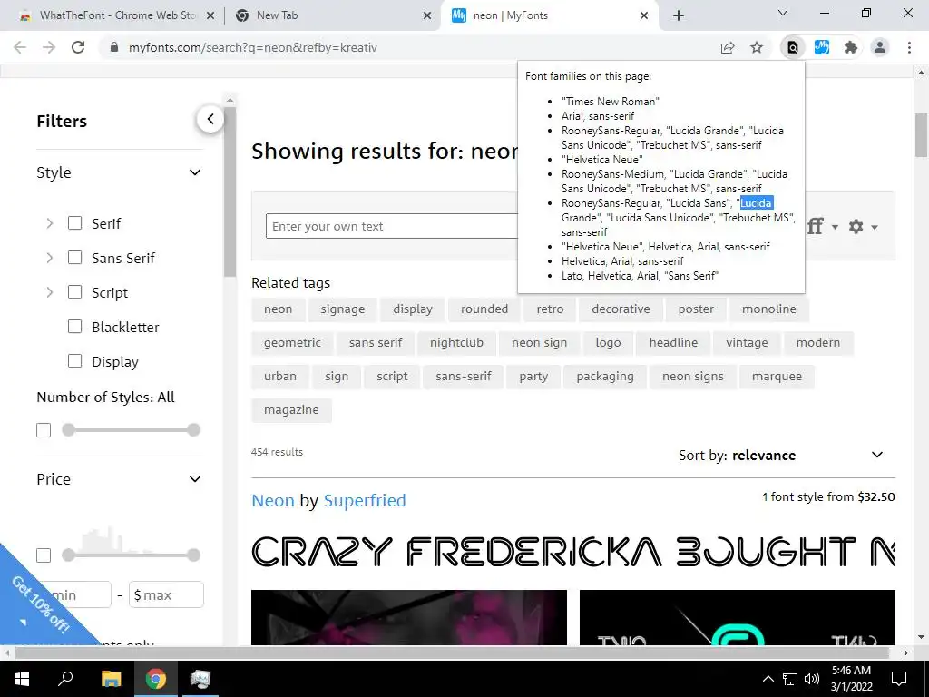Image resolution: width=929 pixels, height=697 pixels.
Task: Expand the Sans Serif subcategory arrow
Action: (50, 258)
